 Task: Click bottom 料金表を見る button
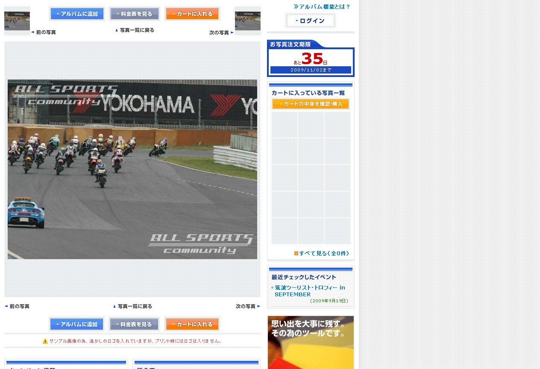click(135, 324)
